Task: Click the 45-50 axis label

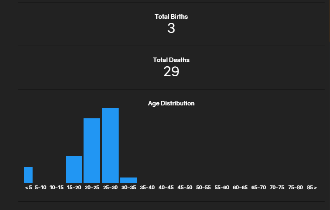Action: tap(185, 187)
